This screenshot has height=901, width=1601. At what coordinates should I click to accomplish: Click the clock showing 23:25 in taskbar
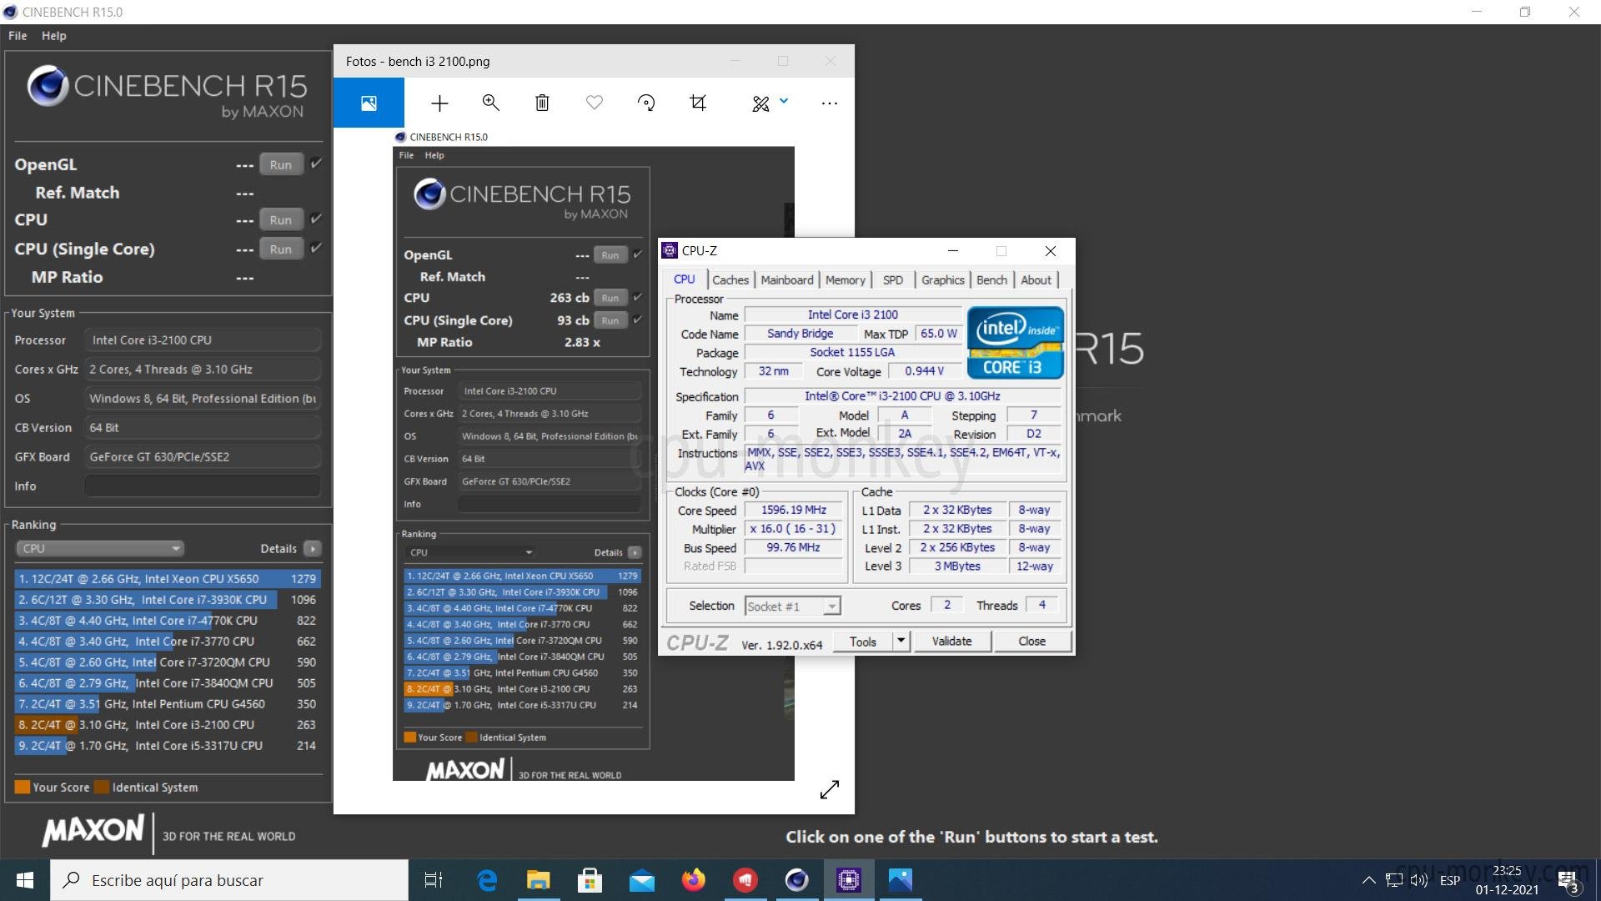[x=1507, y=870]
